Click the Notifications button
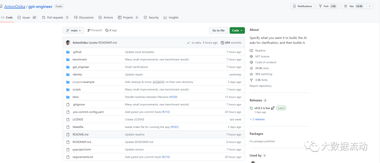Image resolution: width=380 pixels, height=163 pixels. click(302, 6)
